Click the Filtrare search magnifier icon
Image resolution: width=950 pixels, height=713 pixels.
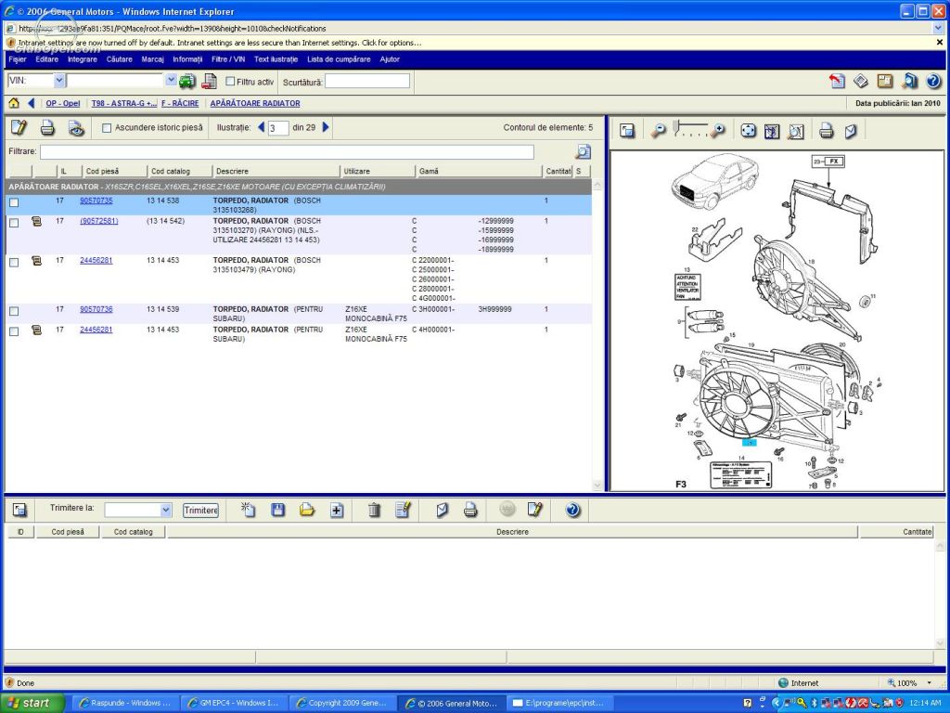pyautogui.click(x=583, y=151)
